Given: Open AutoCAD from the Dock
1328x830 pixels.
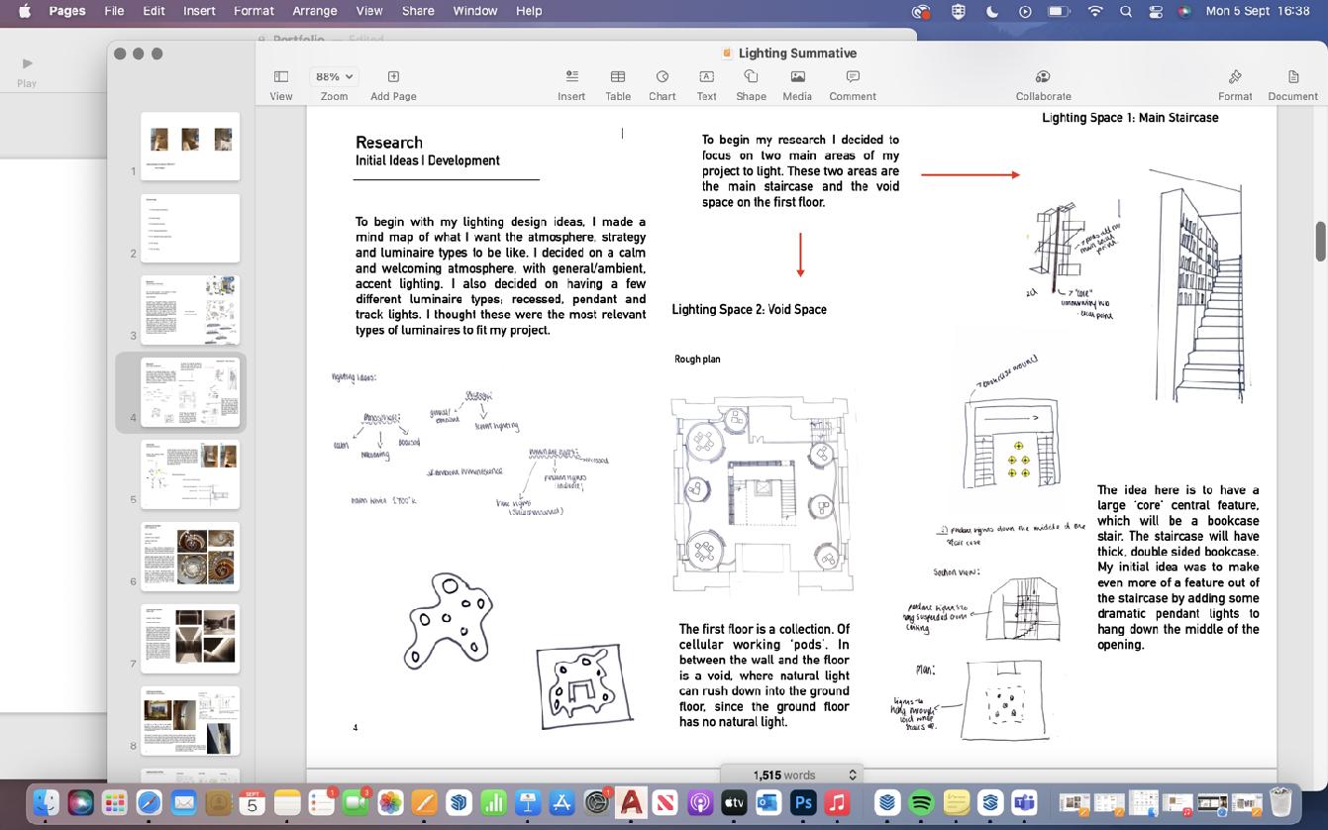Looking at the screenshot, I should (x=631, y=802).
